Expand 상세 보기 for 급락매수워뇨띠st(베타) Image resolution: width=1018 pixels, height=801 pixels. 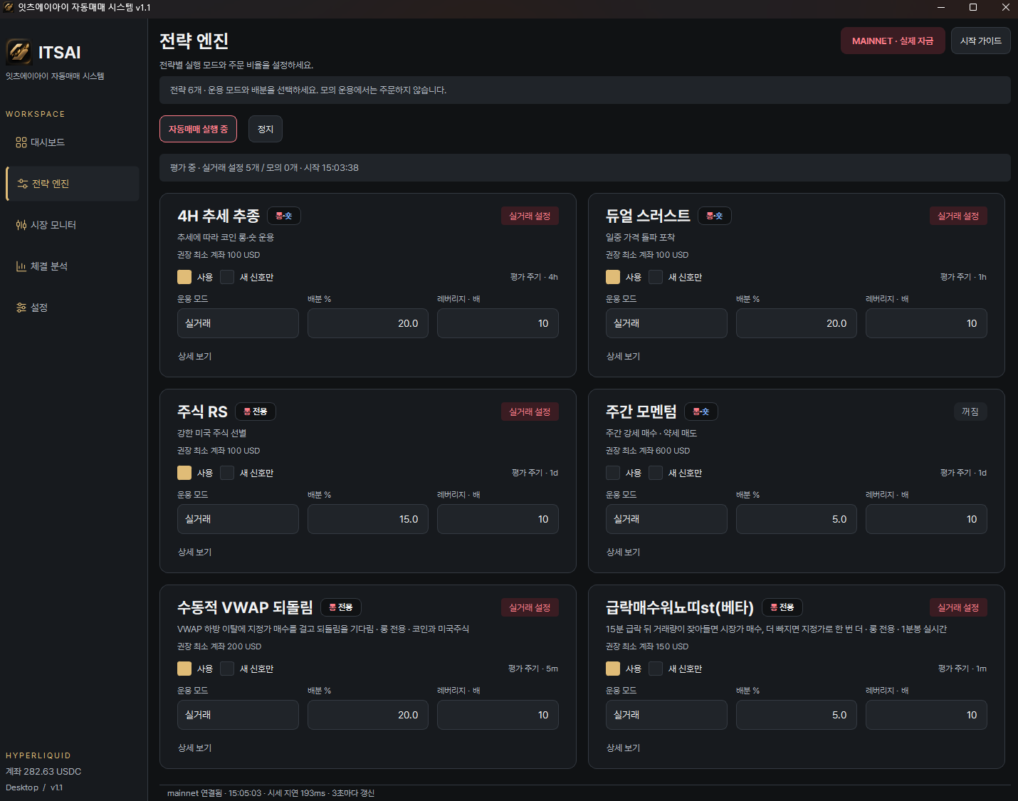point(623,748)
